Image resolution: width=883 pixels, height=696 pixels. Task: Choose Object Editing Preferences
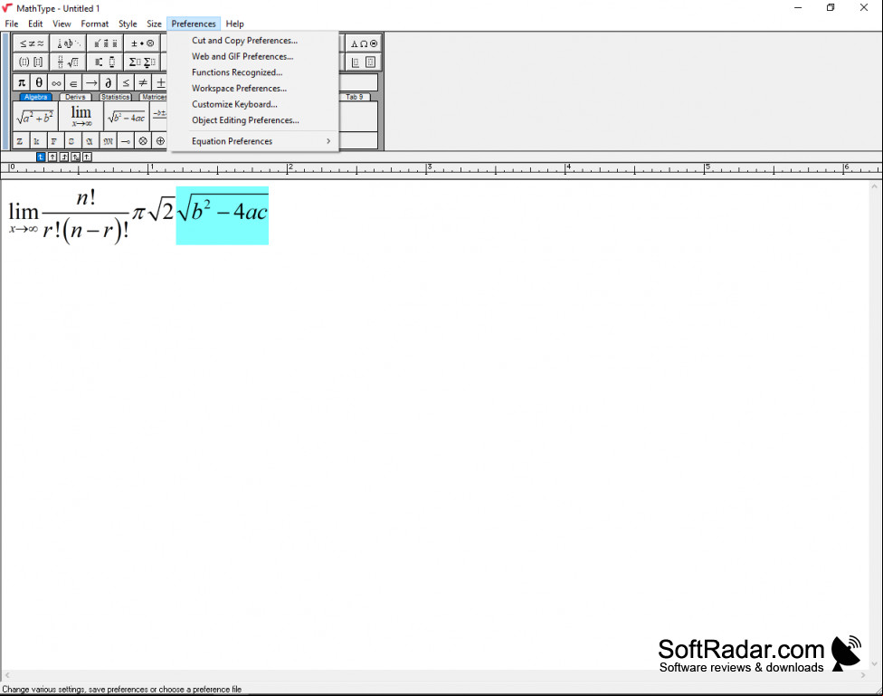[x=254, y=120]
